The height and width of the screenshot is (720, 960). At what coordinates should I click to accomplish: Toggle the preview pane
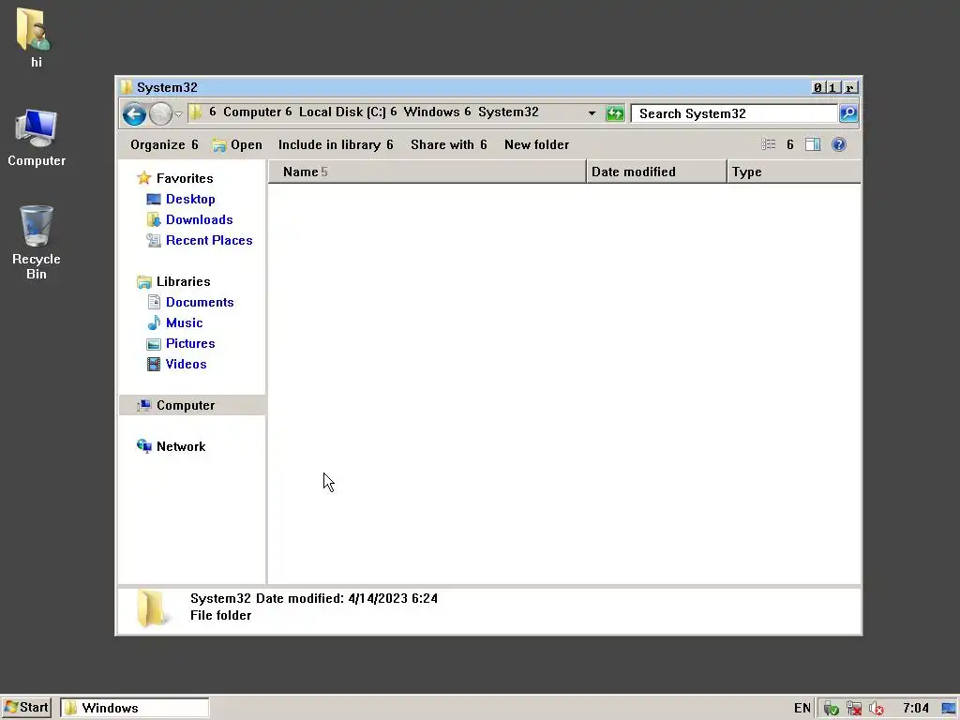(813, 144)
